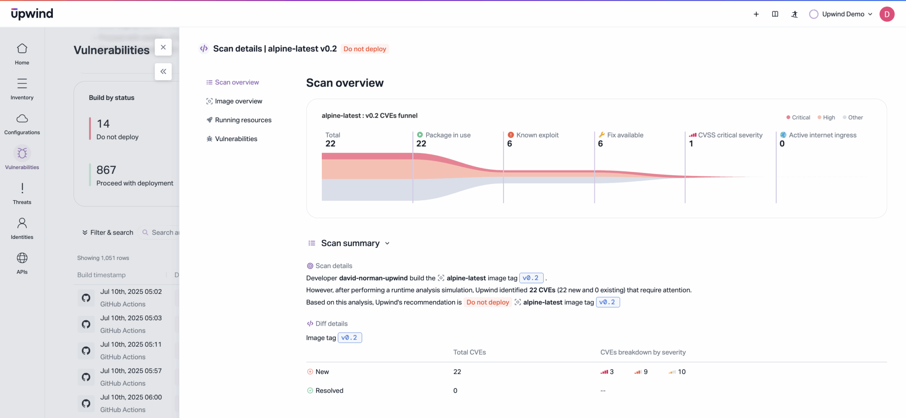
Task: Collapse the Scan summary chevron
Action: (387, 243)
